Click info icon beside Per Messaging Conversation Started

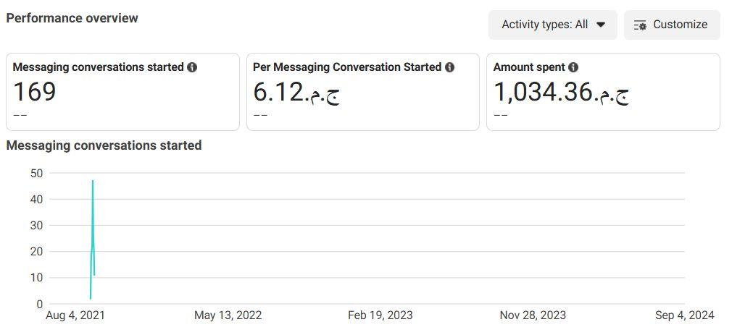coord(449,67)
